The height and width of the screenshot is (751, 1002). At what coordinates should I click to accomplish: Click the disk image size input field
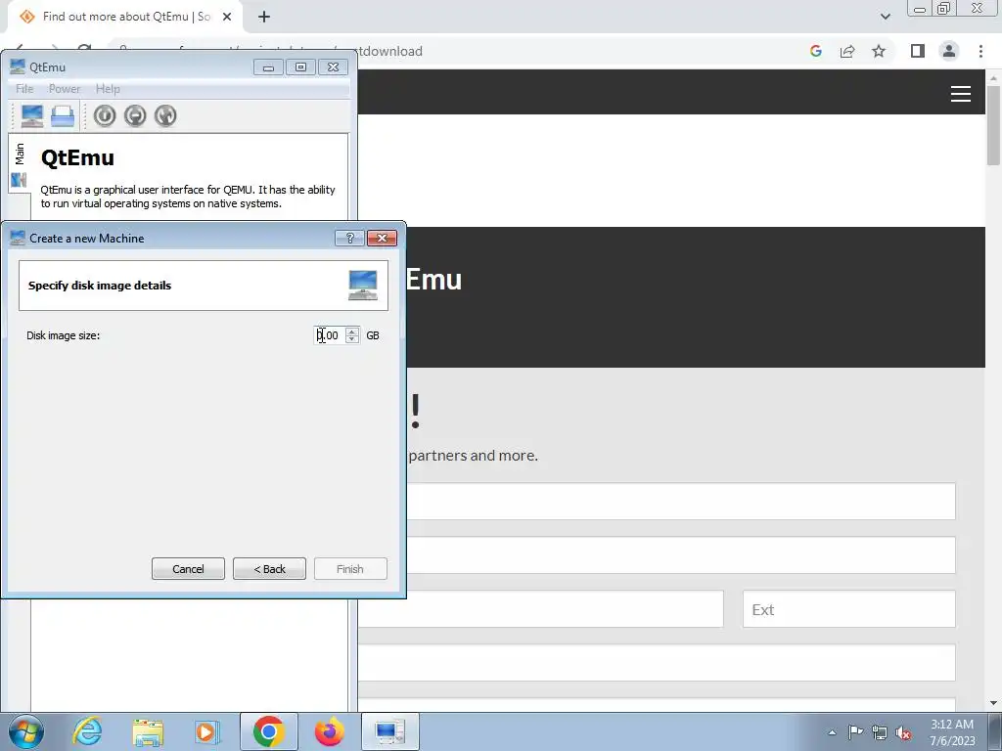click(x=329, y=335)
